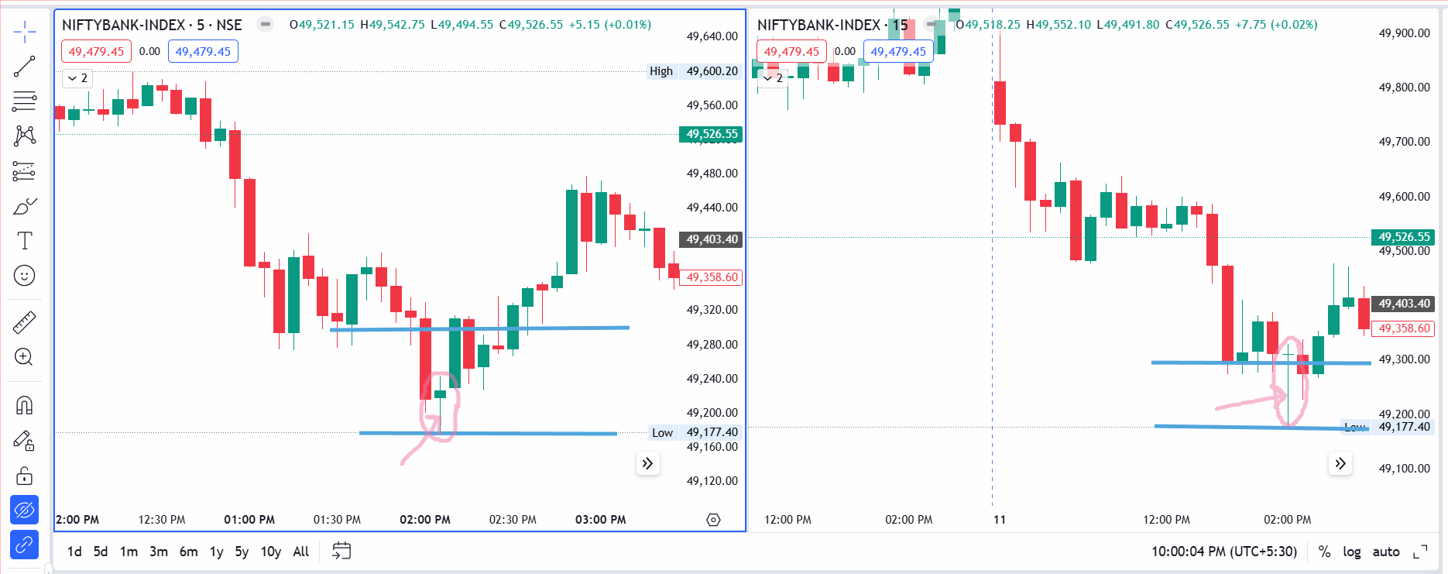Select the 5d date range
The width and height of the screenshot is (1448, 574).
pyautogui.click(x=101, y=552)
